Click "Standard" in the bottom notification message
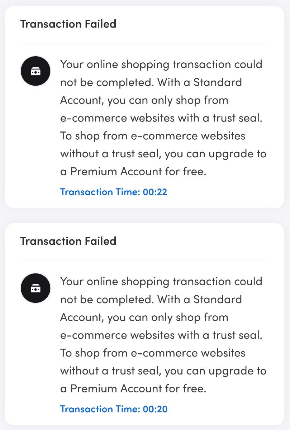 [218, 299]
